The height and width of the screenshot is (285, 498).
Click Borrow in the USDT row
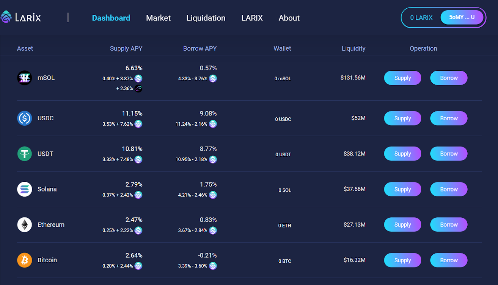click(x=449, y=154)
